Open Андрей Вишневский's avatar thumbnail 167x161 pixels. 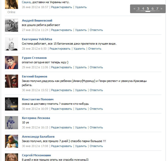tap(12, 25)
